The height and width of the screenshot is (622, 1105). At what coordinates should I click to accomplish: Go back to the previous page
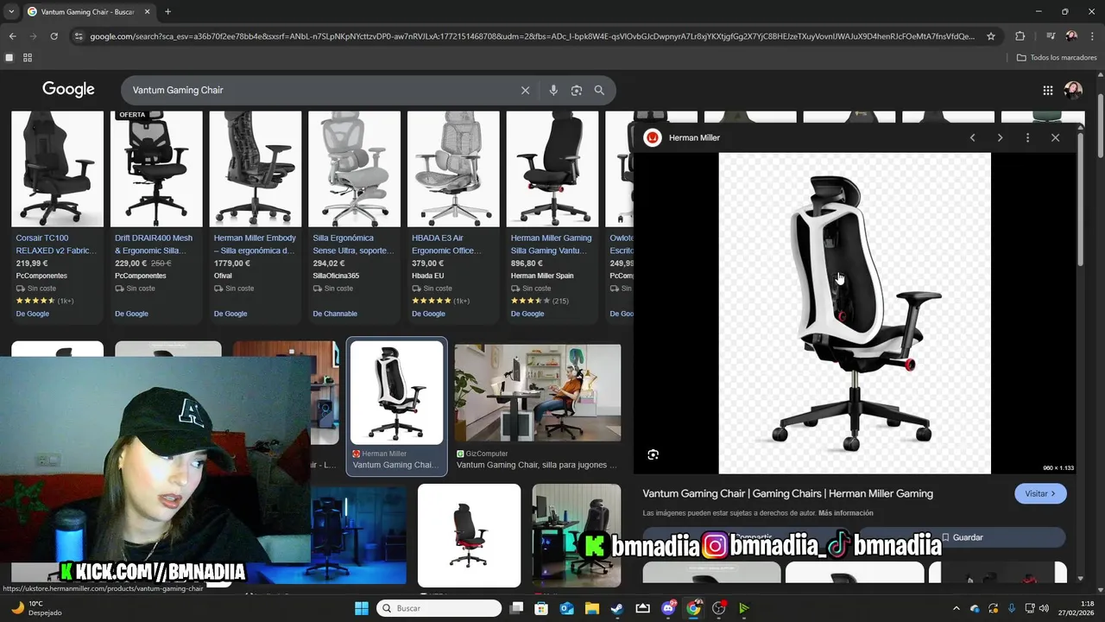coord(12,36)
